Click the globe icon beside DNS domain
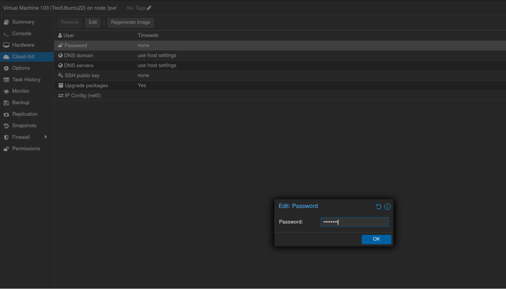This screenshot has height=289, width=506. coord(60,55)
